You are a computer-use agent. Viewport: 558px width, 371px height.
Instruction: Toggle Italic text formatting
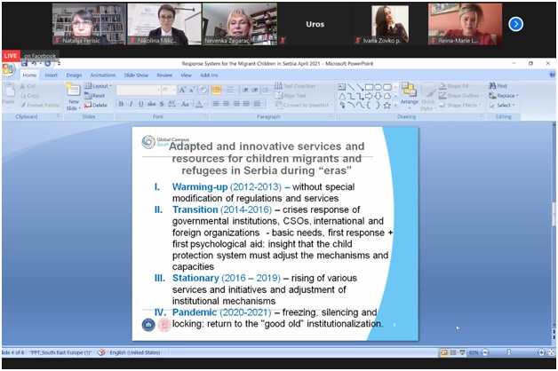click(130, 104)
